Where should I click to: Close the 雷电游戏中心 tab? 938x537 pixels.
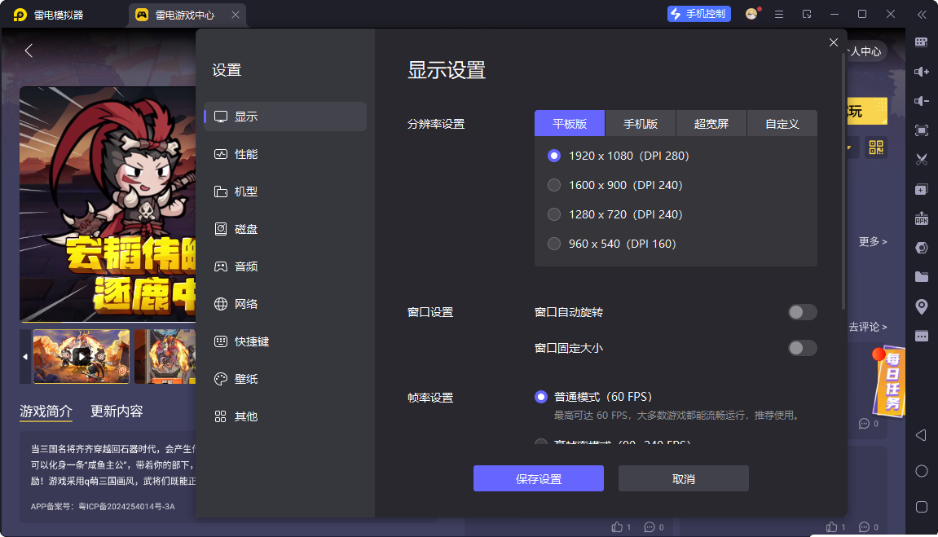coord(235,15)
